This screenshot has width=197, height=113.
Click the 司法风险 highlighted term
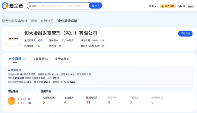[x=19, y=78]
